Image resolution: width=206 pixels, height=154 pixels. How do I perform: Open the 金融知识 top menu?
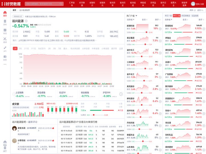point(92,4)
